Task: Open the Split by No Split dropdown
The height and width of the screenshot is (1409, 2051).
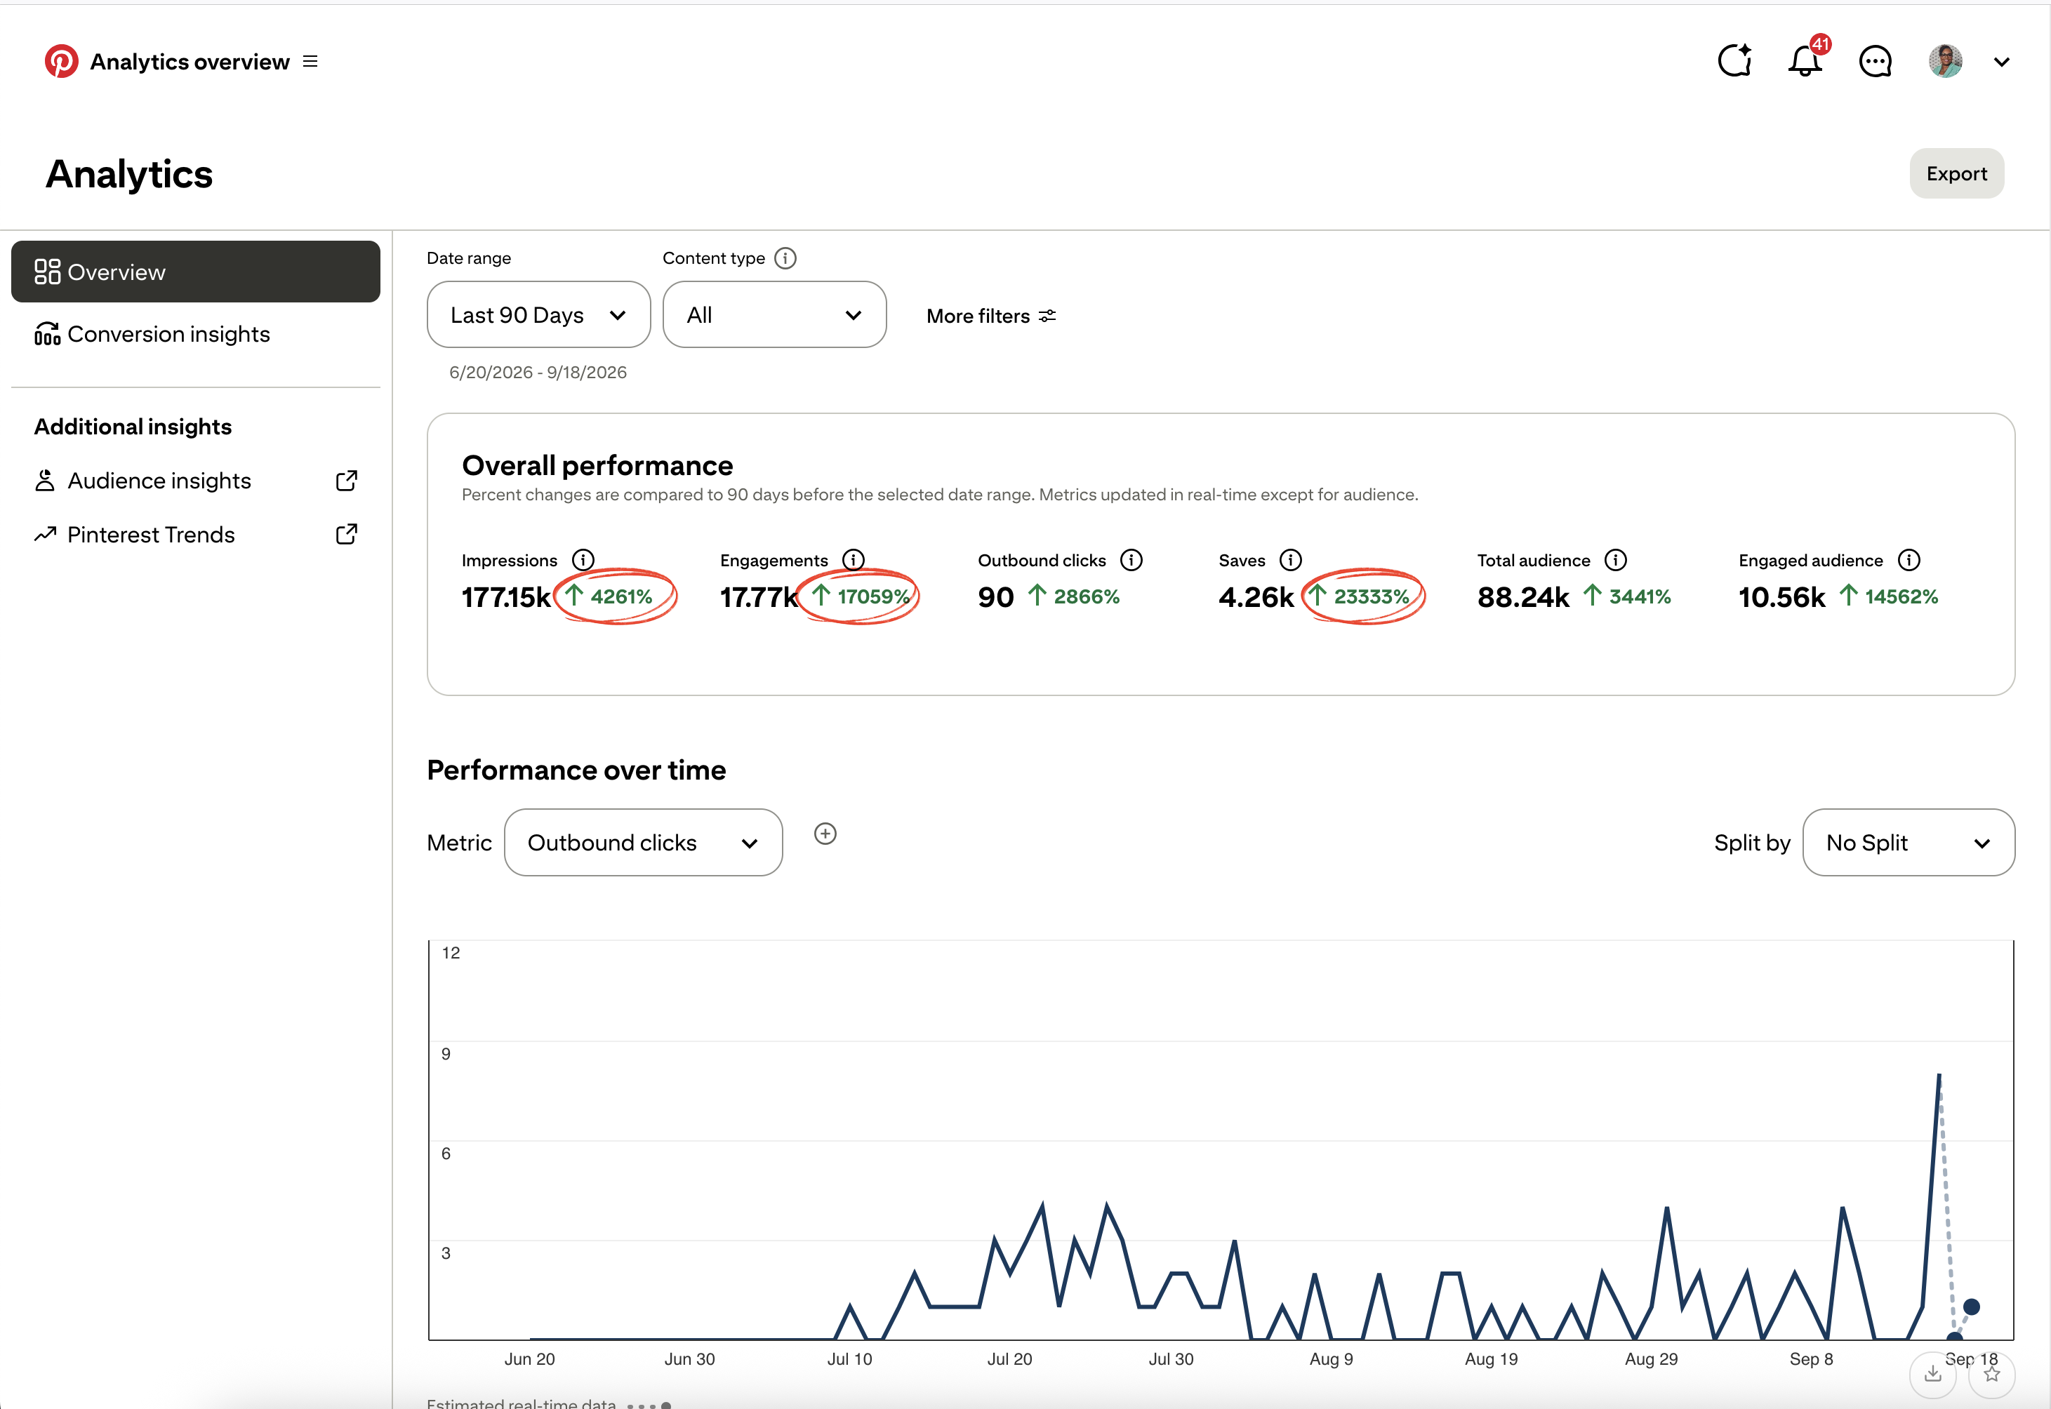Action: [x=1908, y=842]
